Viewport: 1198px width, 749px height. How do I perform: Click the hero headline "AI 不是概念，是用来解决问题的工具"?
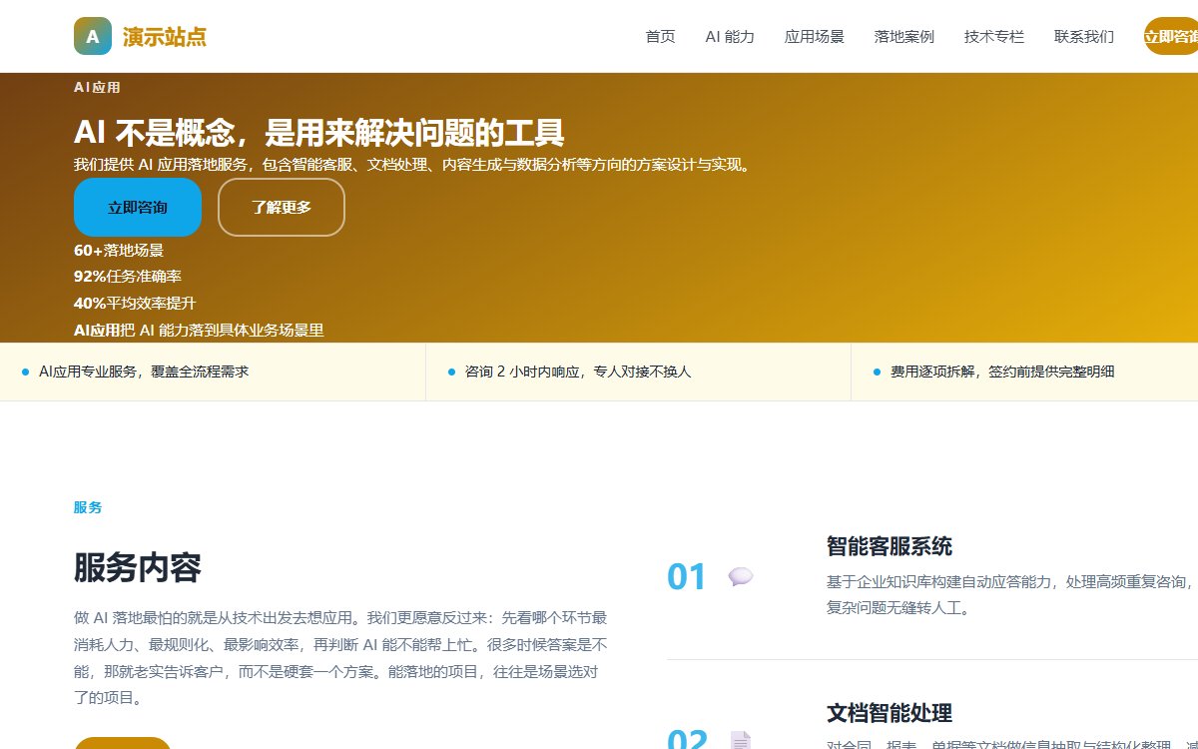[319, 132]
